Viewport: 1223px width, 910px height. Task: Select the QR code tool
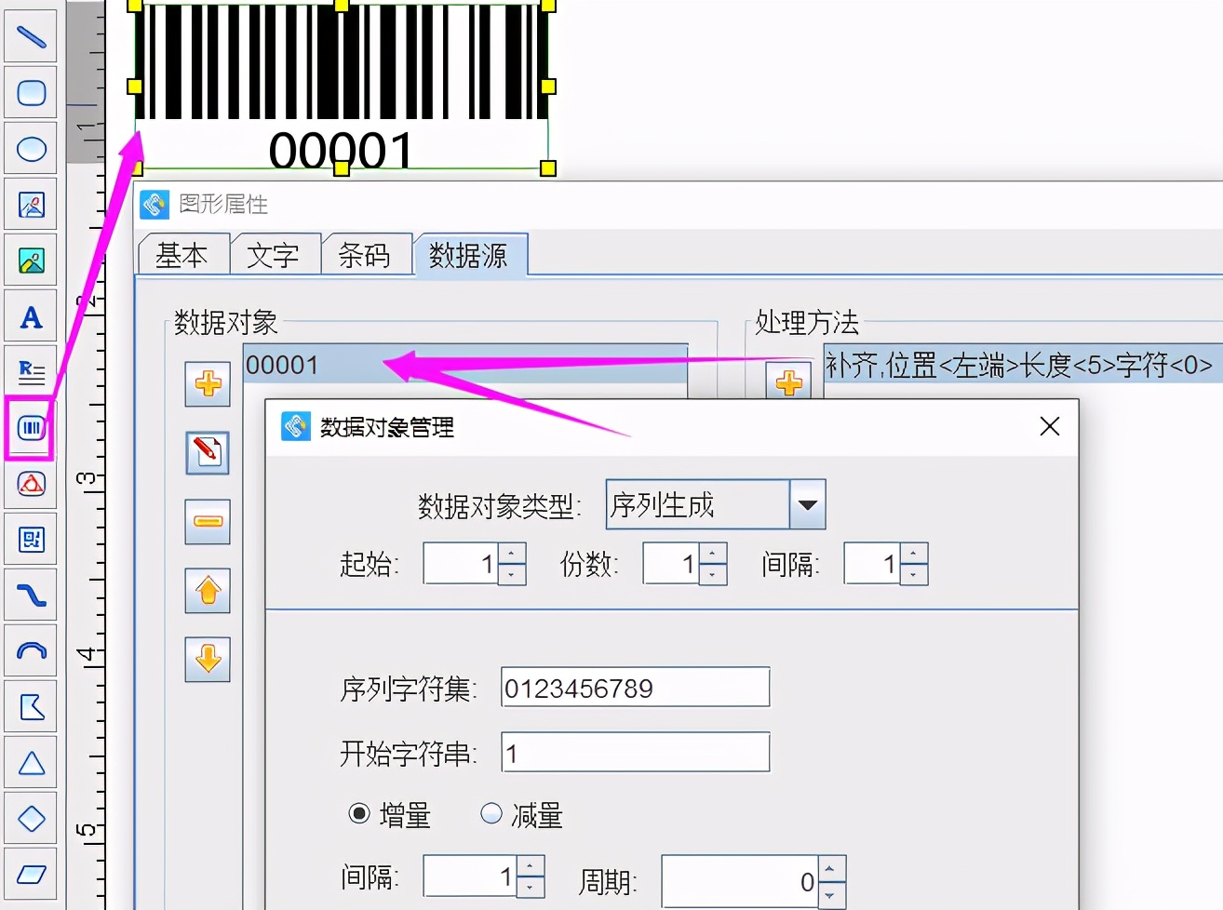click(x=31, y=540)
